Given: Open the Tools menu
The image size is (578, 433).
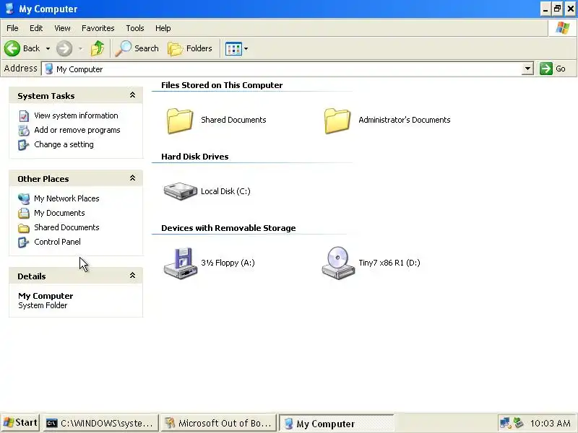Looking at the screenshot, I should pos(135,28).
